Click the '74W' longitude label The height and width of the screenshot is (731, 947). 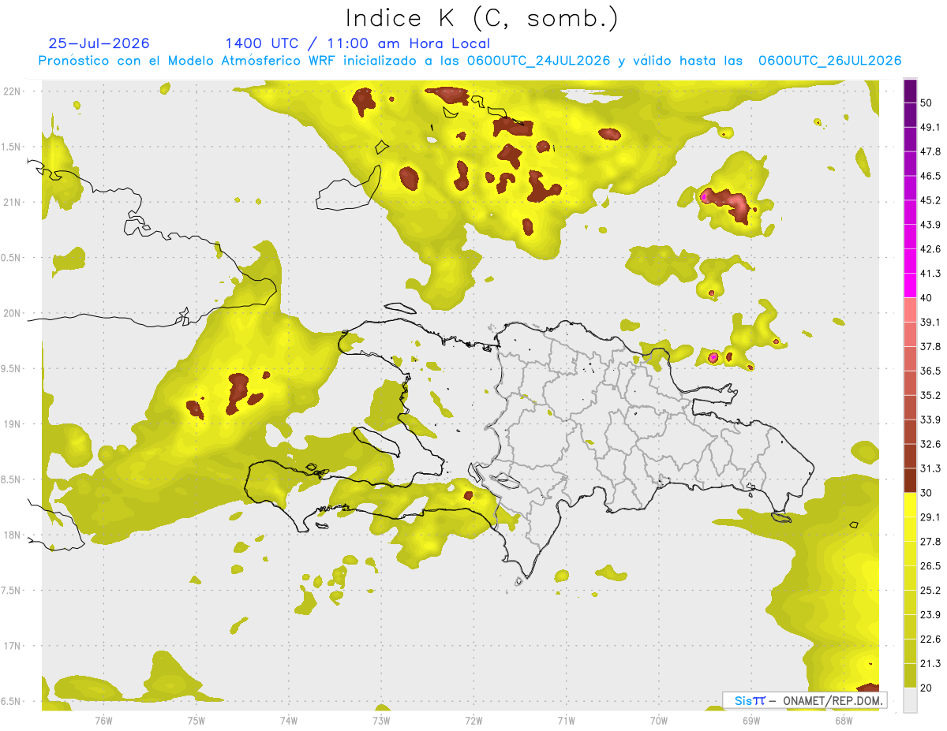coord(289,720)
